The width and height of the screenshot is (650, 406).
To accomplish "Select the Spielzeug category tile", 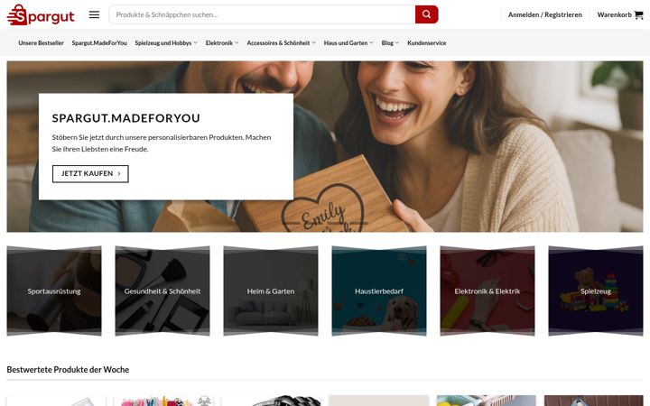I will coord(596,291).
